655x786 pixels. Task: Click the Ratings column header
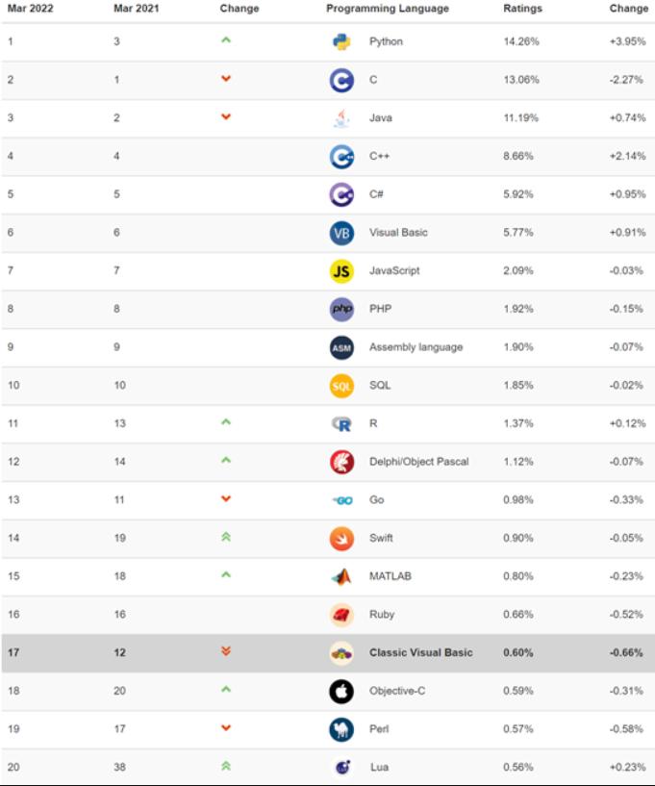click(x=522, y=9)
